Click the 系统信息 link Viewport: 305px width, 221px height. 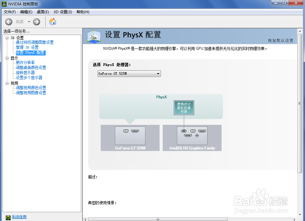point(19,217)
